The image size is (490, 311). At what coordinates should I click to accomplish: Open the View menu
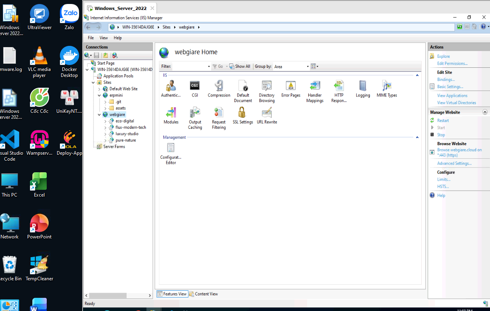click(x=103, y=37)
